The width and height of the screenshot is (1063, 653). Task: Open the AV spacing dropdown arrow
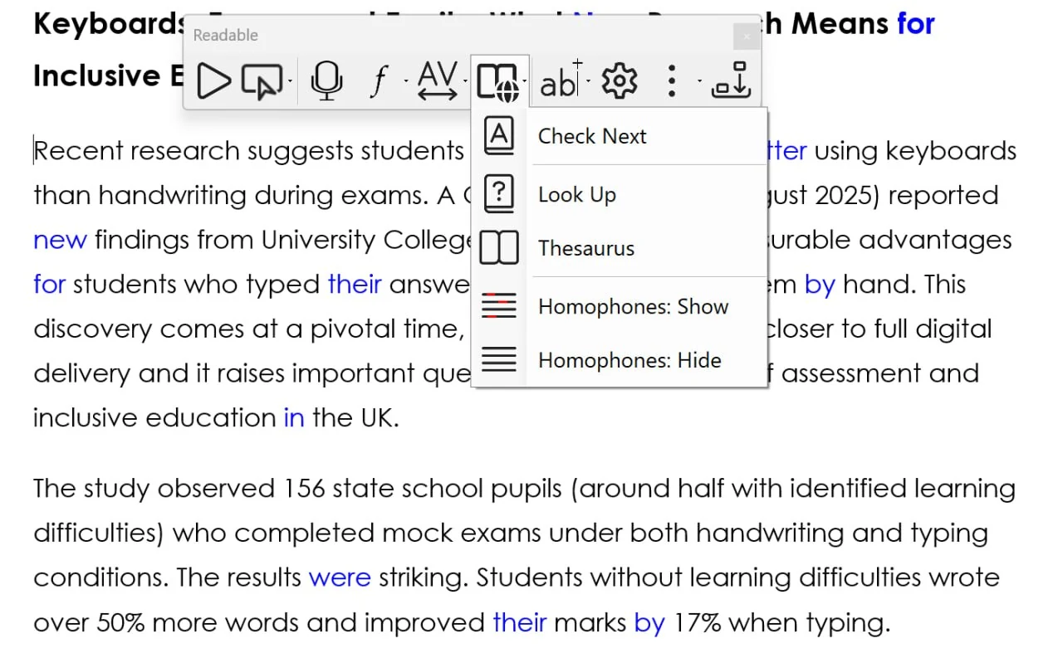pyautogui.click(x=466, y=81)
